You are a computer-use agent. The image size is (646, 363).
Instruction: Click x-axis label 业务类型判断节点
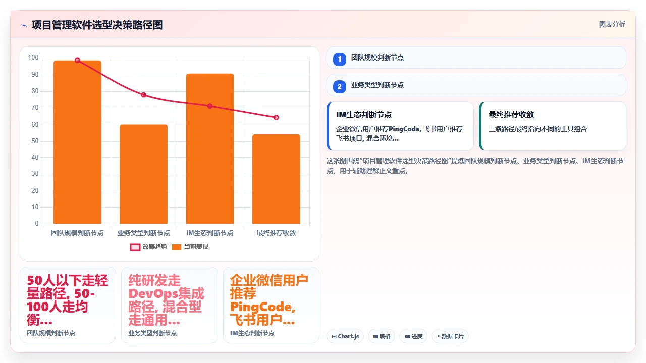point(143,233)
